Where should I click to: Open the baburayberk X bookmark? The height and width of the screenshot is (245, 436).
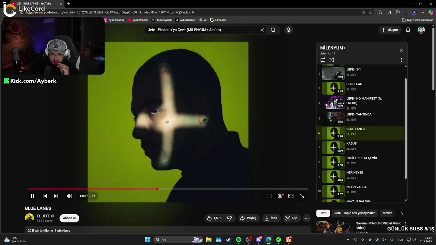tap(161, 20)
